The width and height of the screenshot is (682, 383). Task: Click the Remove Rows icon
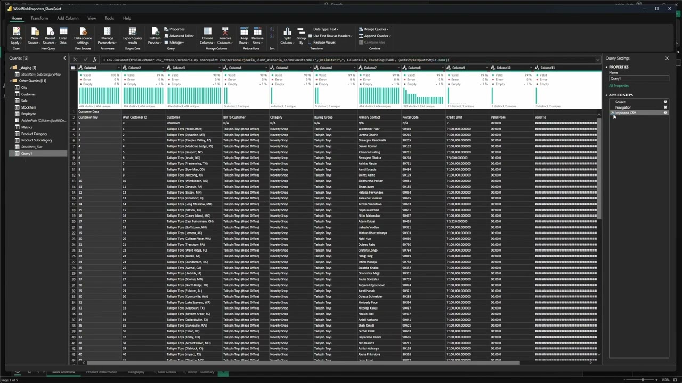[257, 32]
